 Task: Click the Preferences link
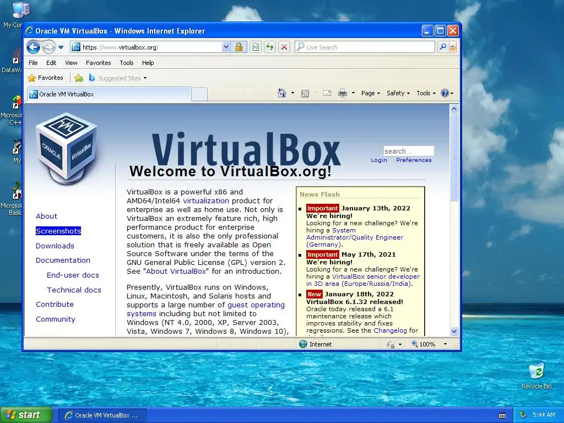point(414,160)
